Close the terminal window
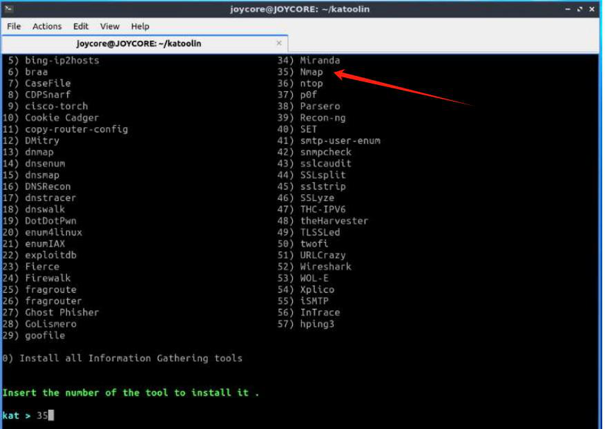The height and width of the screenshot is (429, 605). point(590,9)
